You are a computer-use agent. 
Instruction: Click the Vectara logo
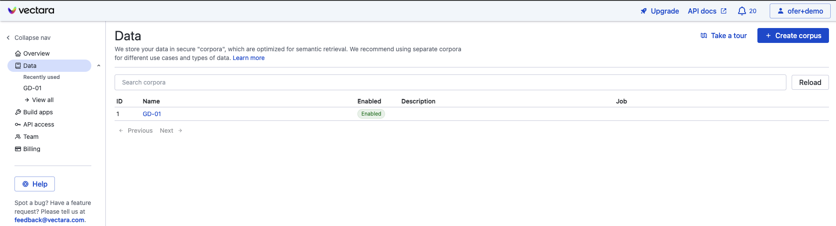(31, 11)
